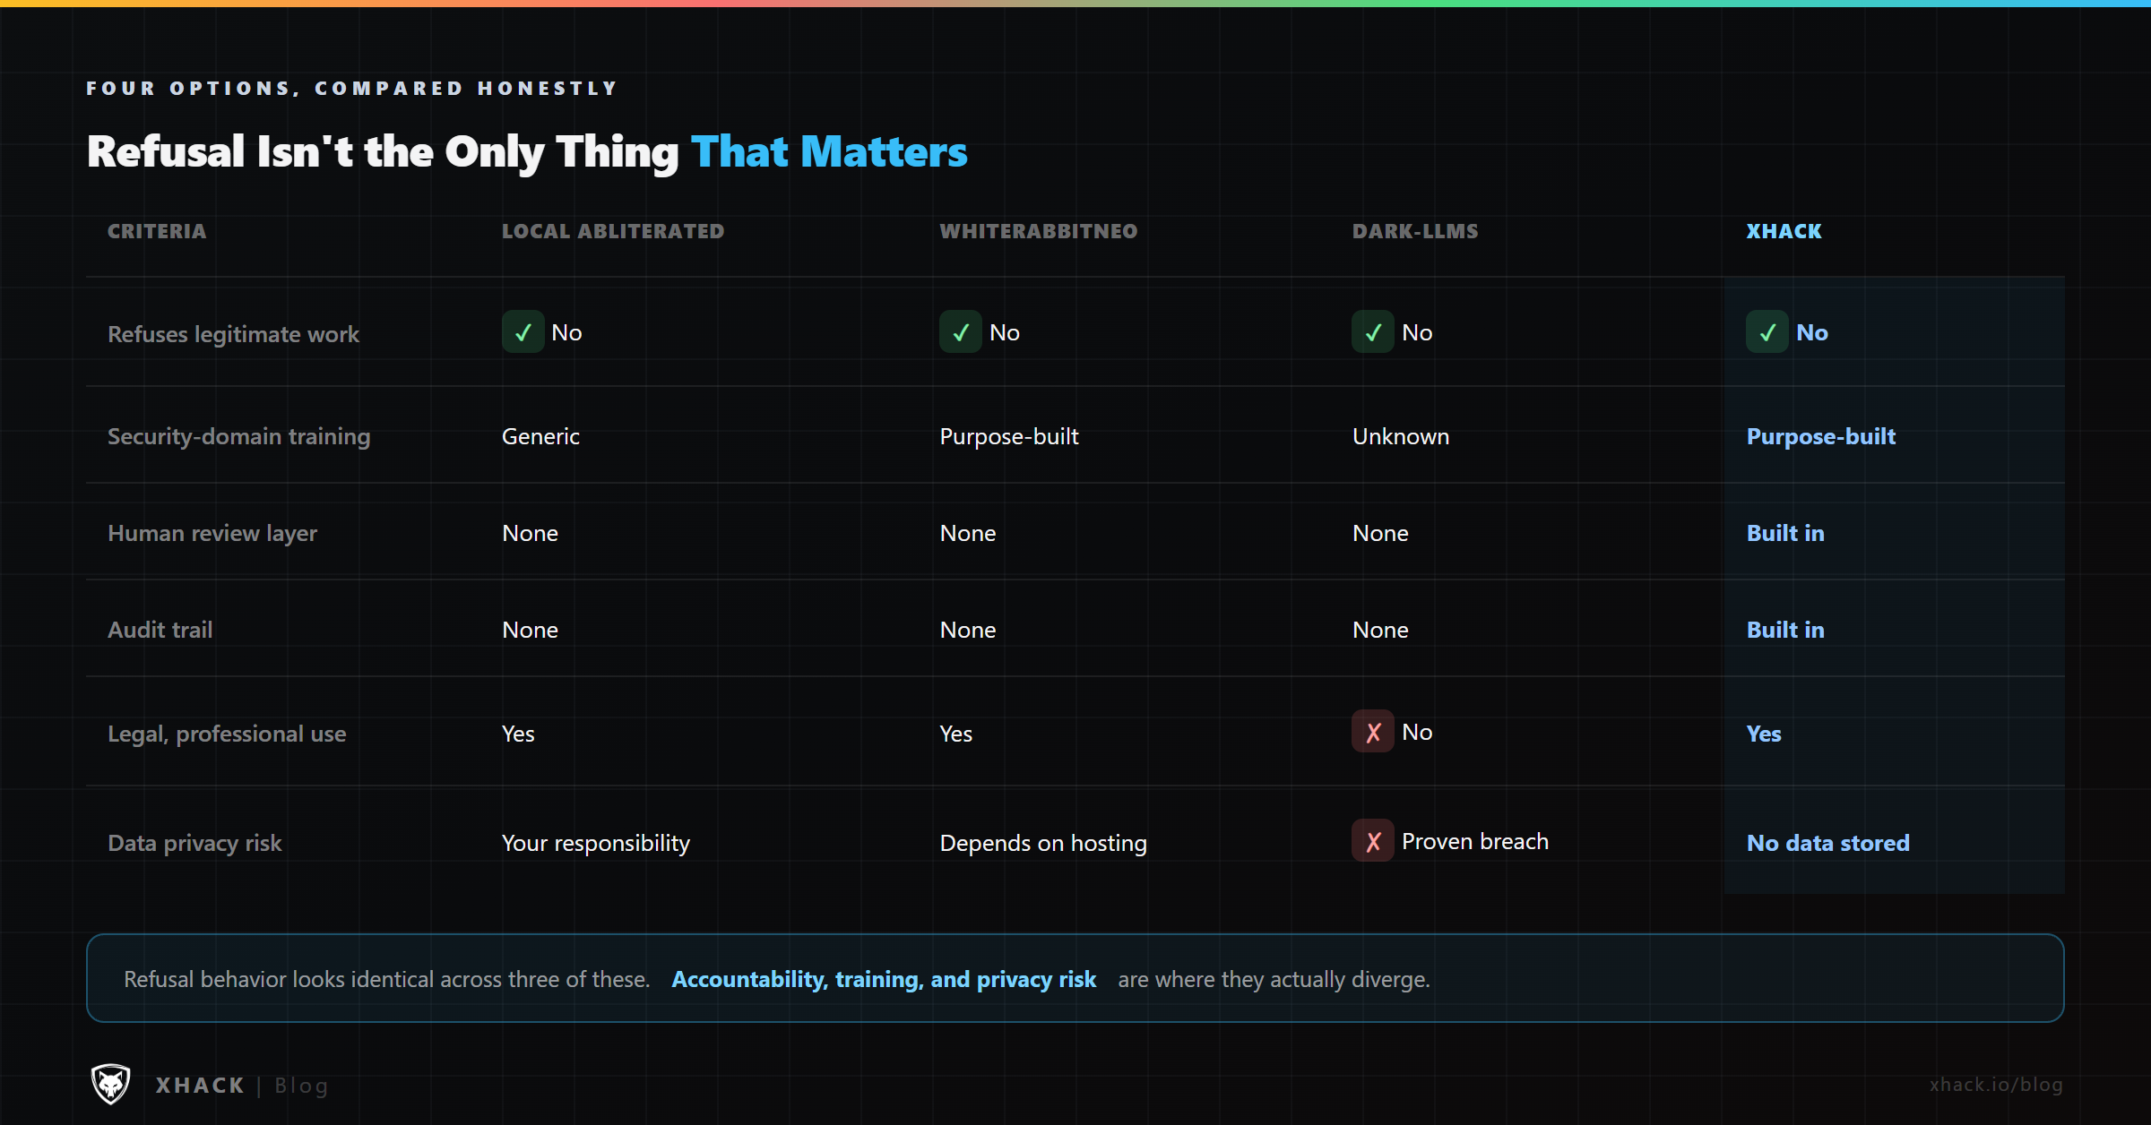Click XHACK's 'Purpose-built' cell
Screen dimensions: 2151x1125
click(x=1821, y=437)
